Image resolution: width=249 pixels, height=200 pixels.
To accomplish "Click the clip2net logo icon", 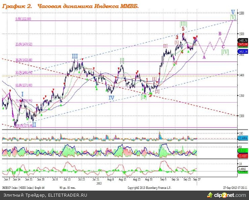I will coord(211,195).
